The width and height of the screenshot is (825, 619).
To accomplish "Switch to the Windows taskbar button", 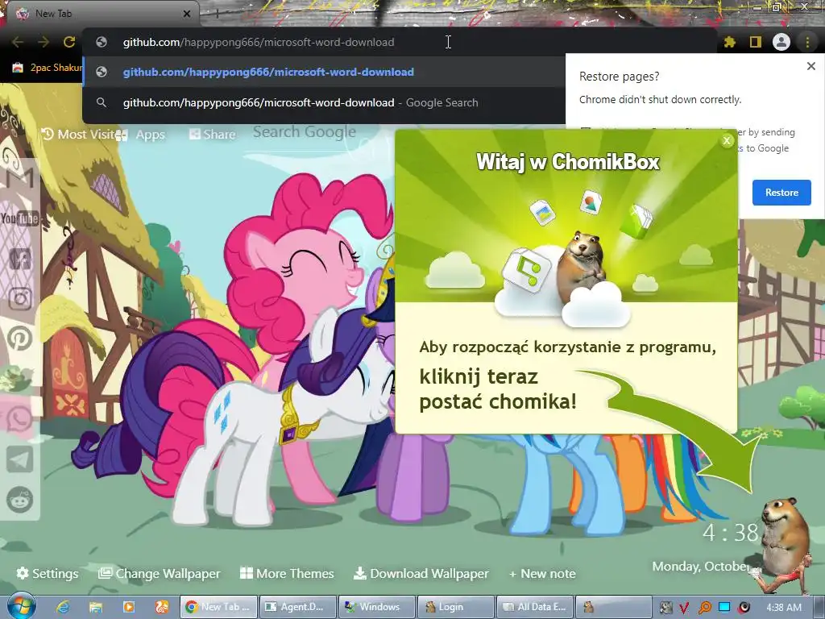I will click(x=377, y=607).
